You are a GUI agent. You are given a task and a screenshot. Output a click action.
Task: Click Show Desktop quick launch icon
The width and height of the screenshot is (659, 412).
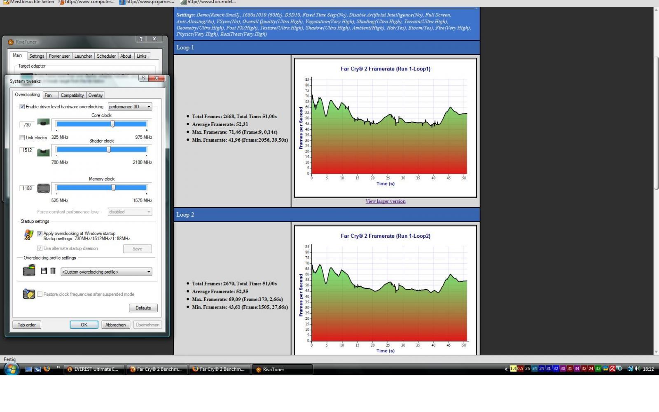click(x=28, y=369)
